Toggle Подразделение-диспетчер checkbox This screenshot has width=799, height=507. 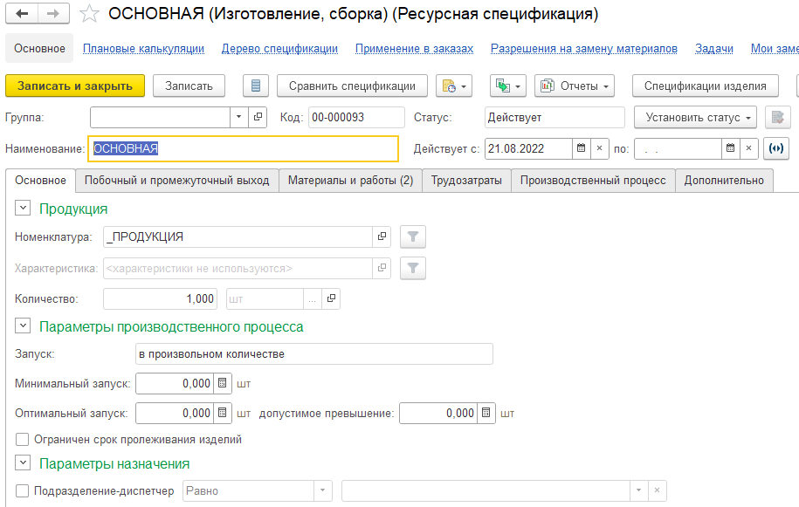[23, 490]
